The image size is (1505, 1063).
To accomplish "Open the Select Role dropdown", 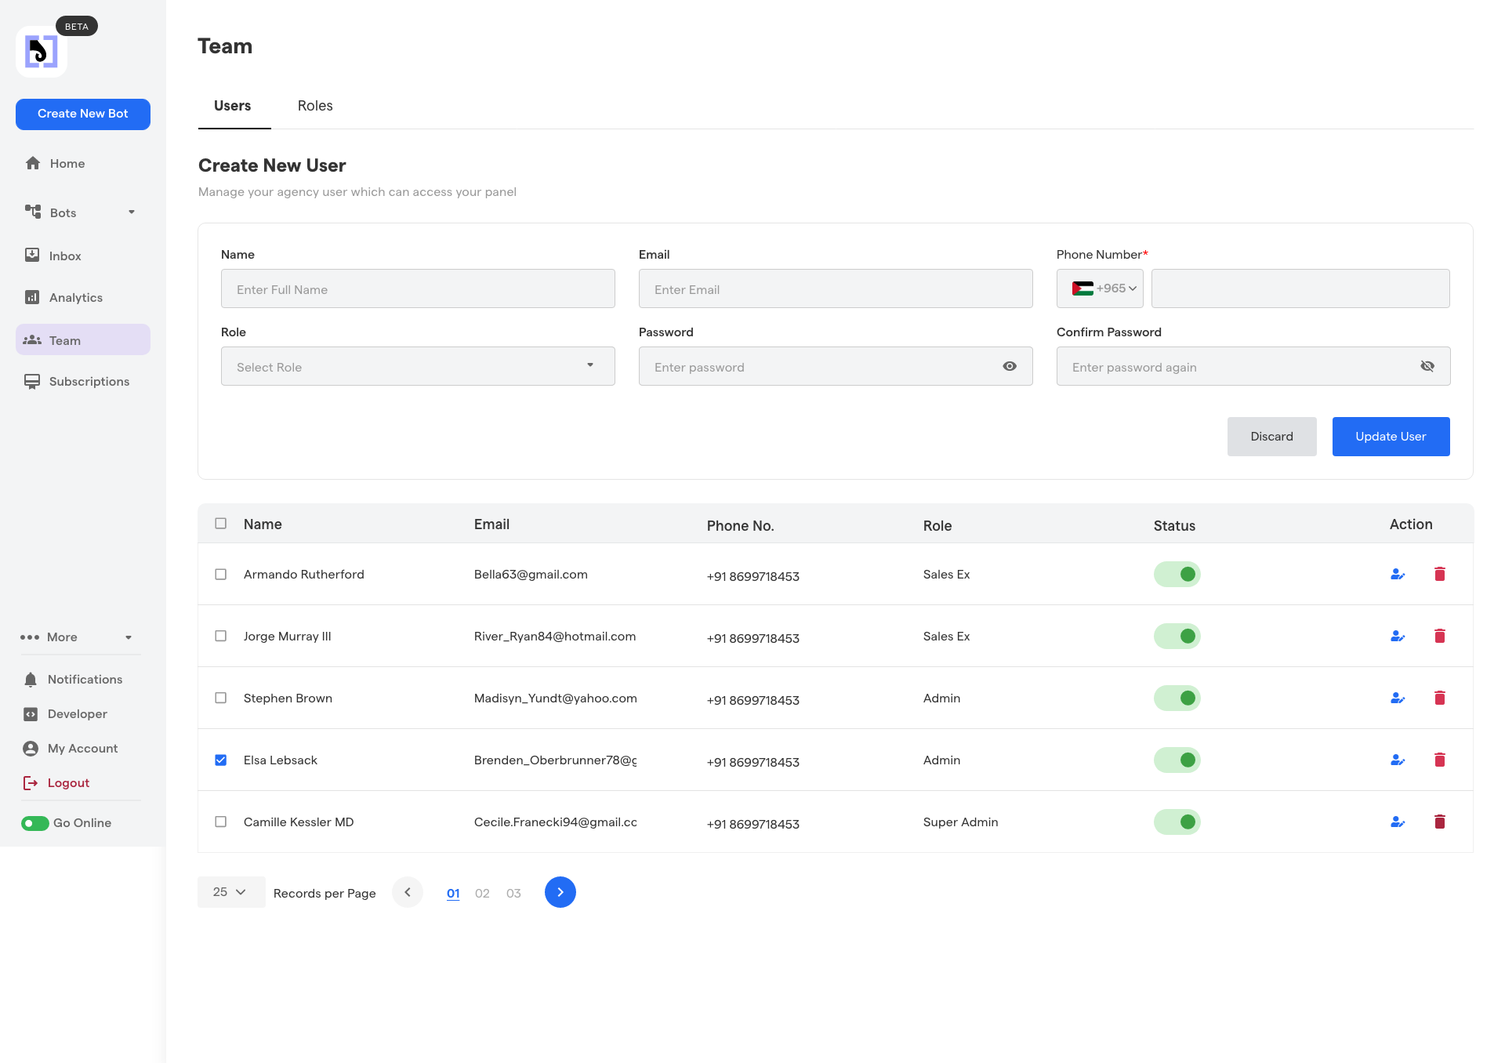I will [418, 366].
